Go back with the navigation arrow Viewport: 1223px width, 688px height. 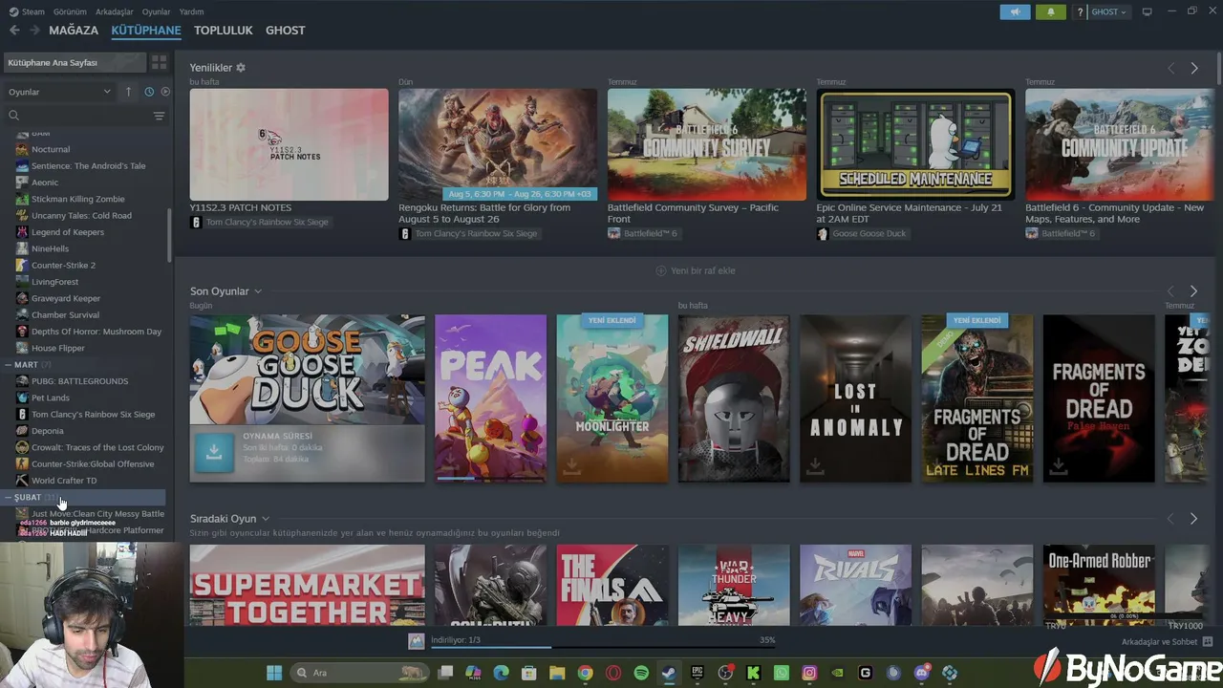14,31
